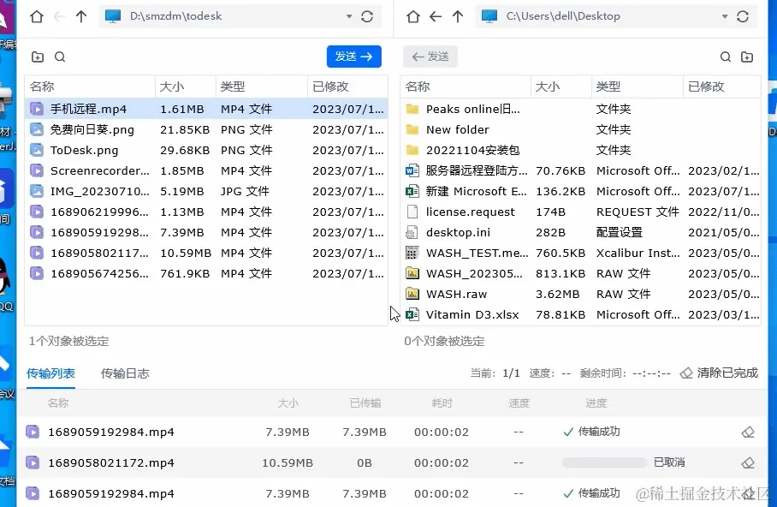Create a new folder in the remote pane

click(x=747, y=57)
